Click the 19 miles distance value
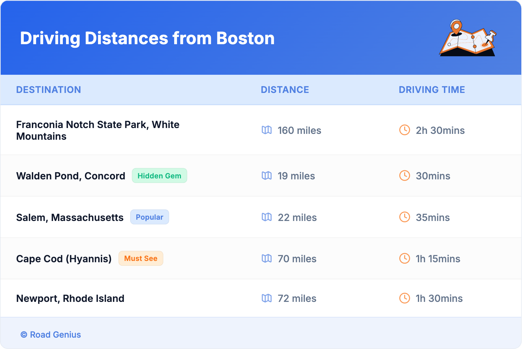522x349 pixels. (296, 176)
